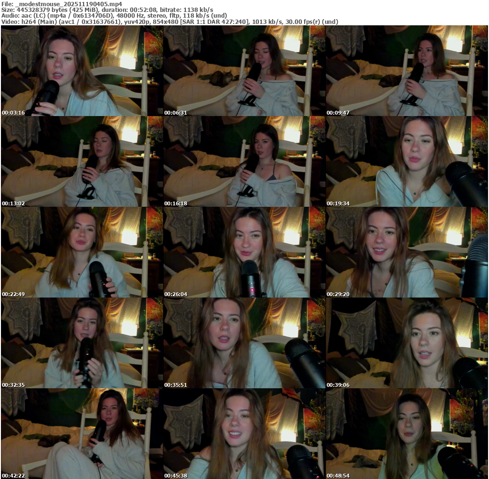
Task: Select the thumbnail stamped 00:09:47
Action: [407, 71]
